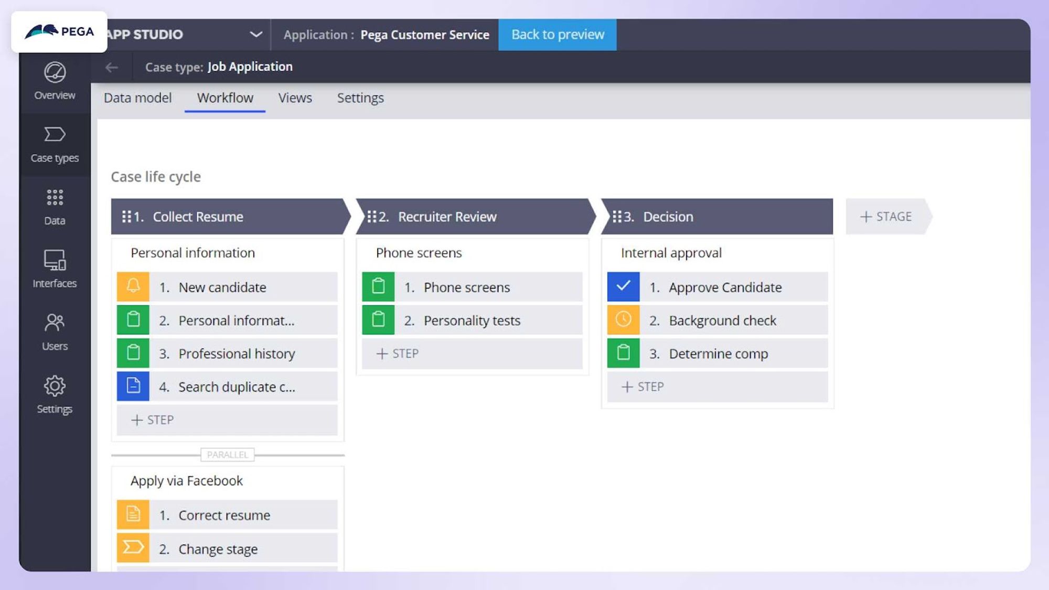Viewport: 1049px width, 590px height.
Task: Click the document icon on Correct resume
Action: click(x=133, y=514)
